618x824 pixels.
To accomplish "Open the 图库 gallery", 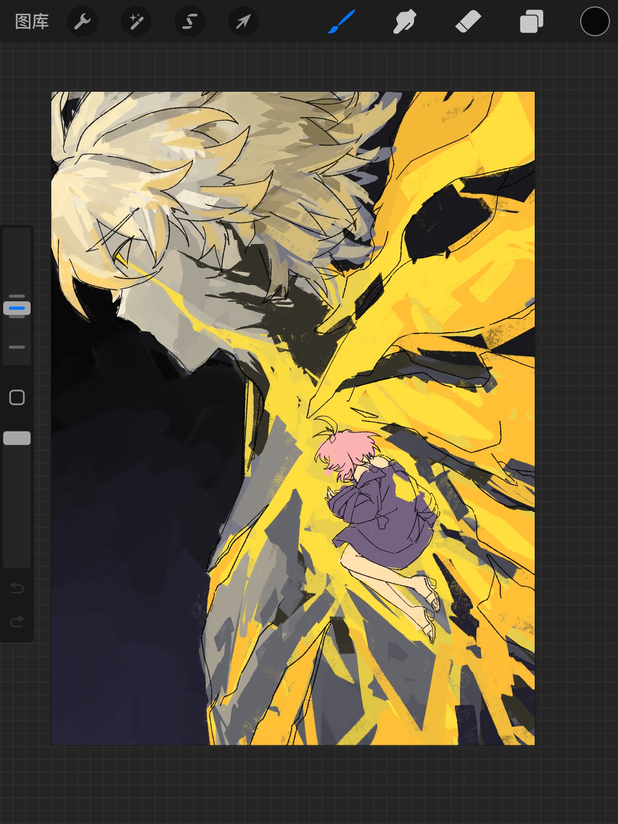I will (x=32, y=22).
